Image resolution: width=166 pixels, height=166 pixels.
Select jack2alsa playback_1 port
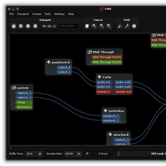click(x=112, y=116)
